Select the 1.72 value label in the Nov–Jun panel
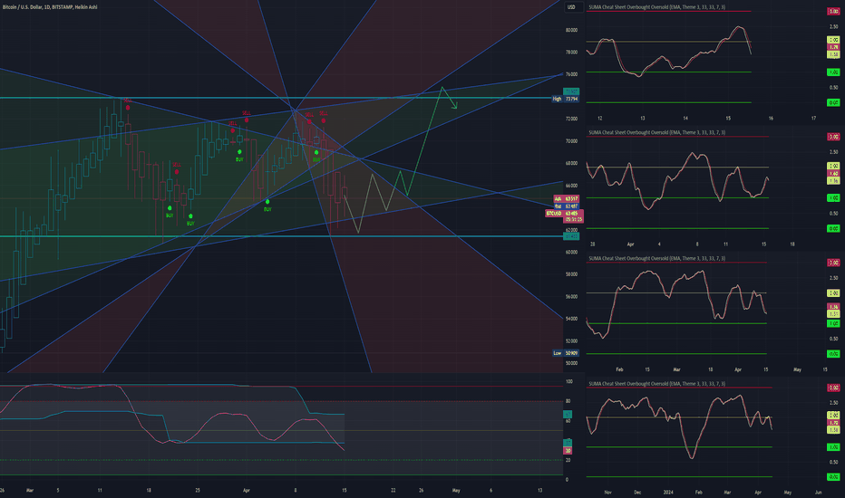 (x=833, y=423)
